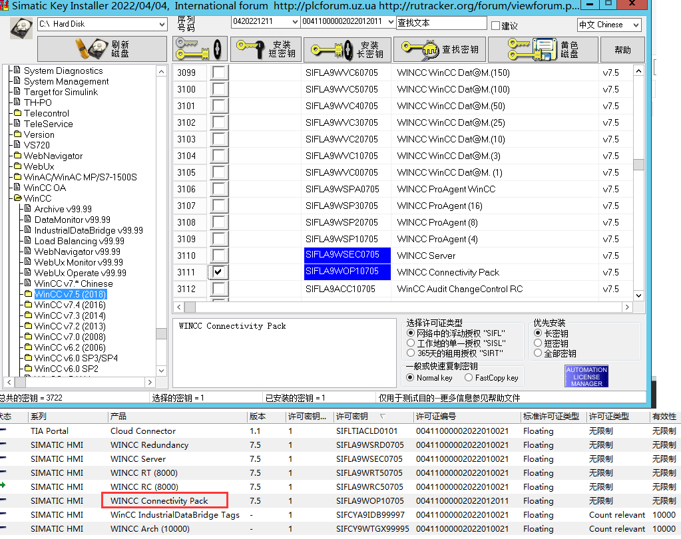Open Automation License Manager logo
The image size is (681, 539).
click(x=586, y=376)
